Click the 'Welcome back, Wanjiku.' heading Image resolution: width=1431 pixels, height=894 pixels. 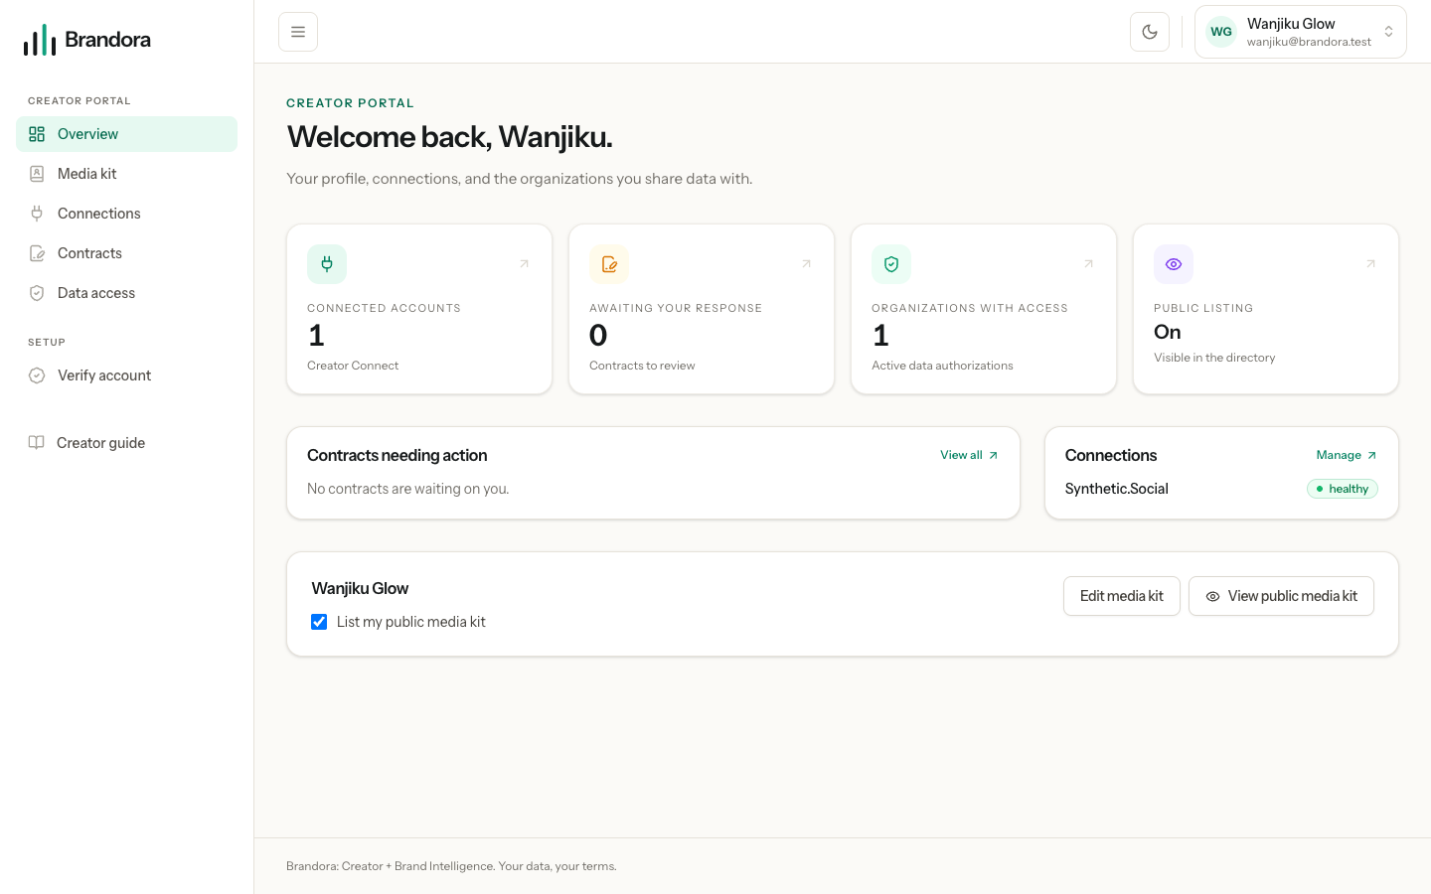(449, 137)
